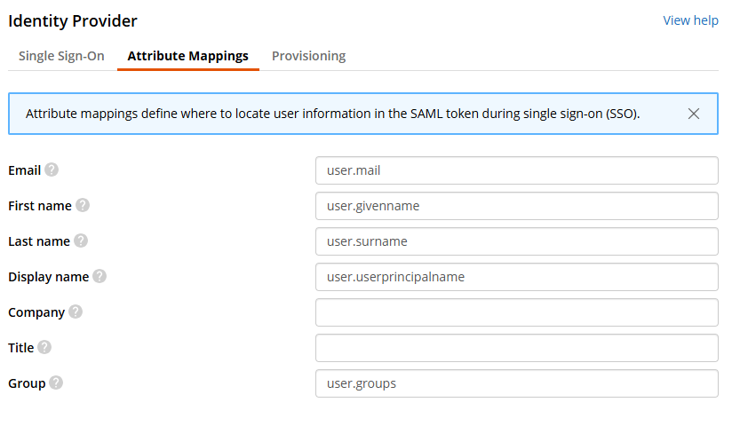Click the help icon beside Last name
This screenshot has width=748, height=426.
pyautogui.click(x=81, y=241)
